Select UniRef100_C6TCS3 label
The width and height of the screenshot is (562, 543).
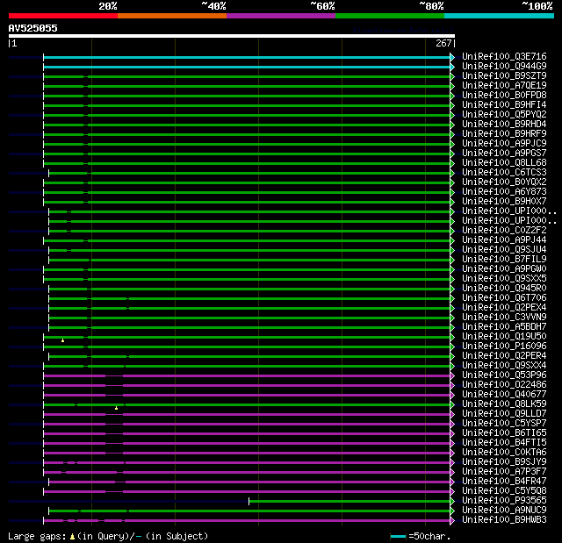click(x=504, y=173)
